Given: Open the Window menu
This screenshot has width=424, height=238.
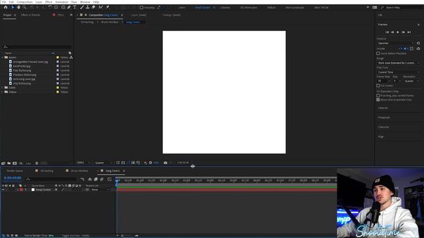Looking at the screenshot, I should tap(85, 2).
